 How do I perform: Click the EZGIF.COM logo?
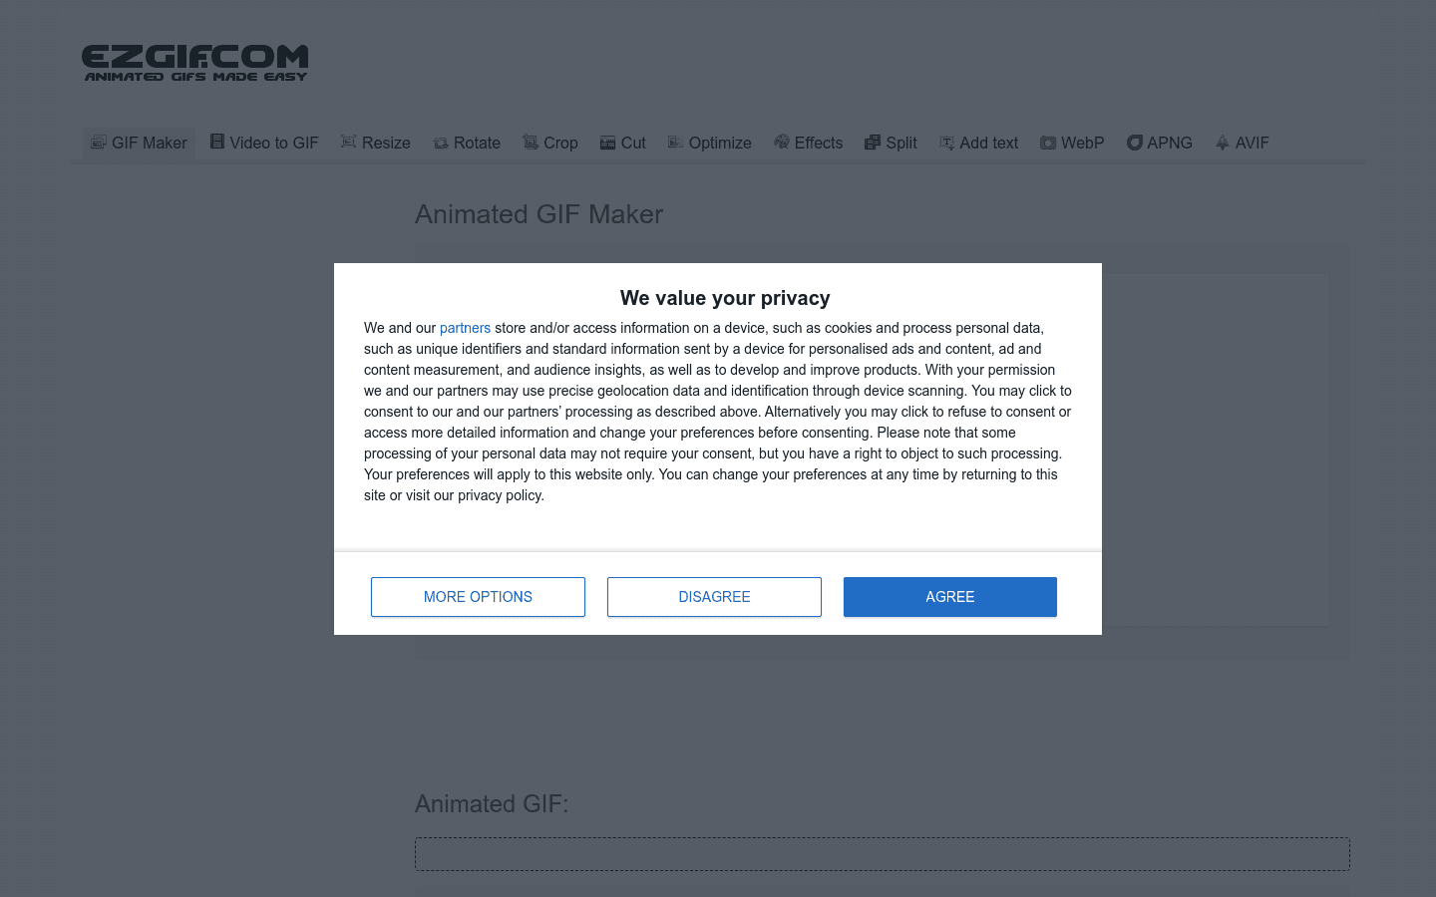[x=195, y=62]
